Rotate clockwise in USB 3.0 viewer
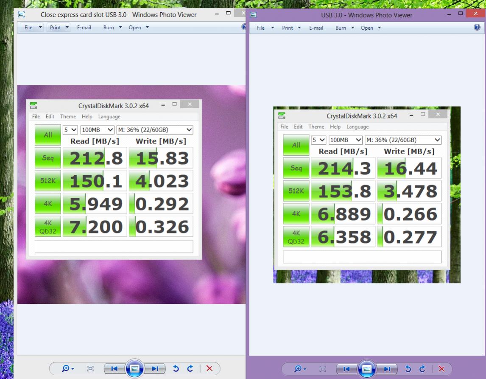 422,369
